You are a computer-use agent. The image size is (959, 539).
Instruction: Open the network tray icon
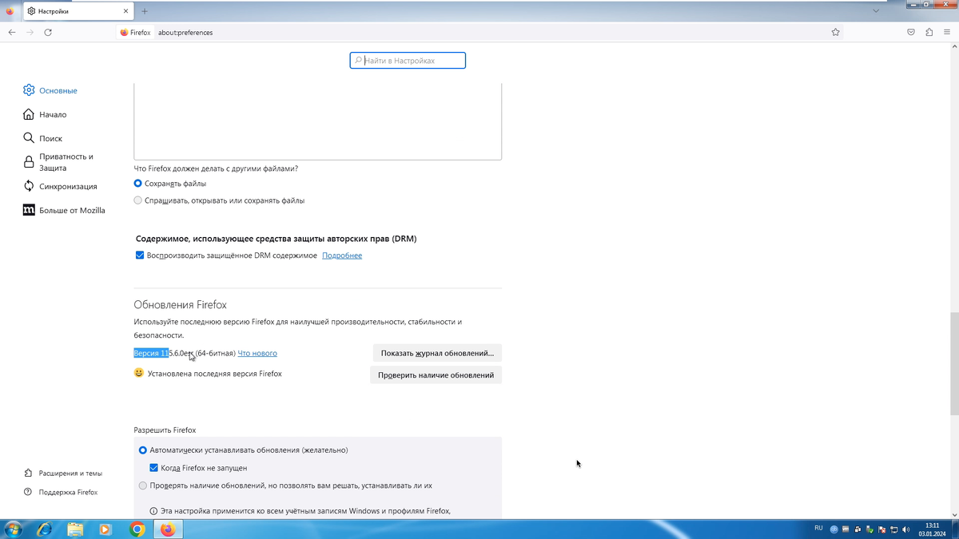(894, 529)
